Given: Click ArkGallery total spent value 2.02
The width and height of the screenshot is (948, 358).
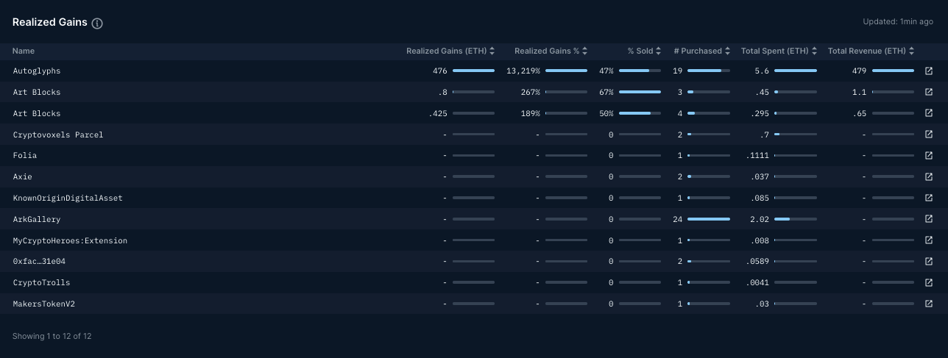Looking at the screenshot, I should point(760,219).
